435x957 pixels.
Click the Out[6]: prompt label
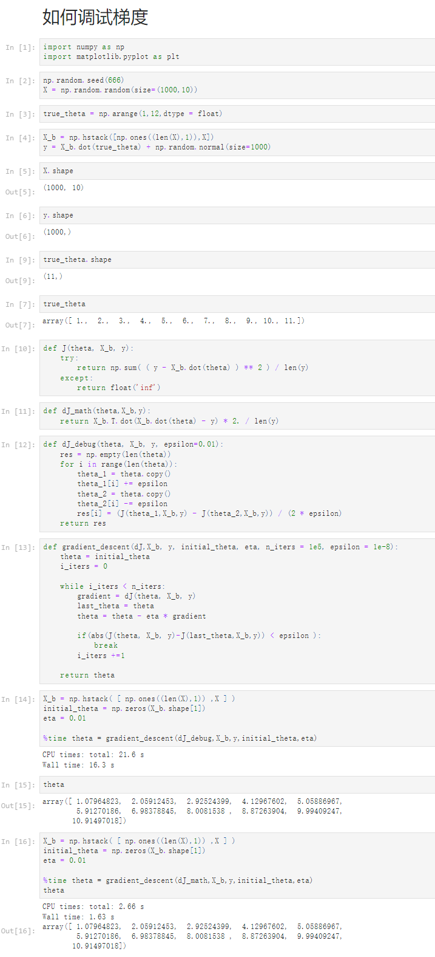click(x=20, y=236)
